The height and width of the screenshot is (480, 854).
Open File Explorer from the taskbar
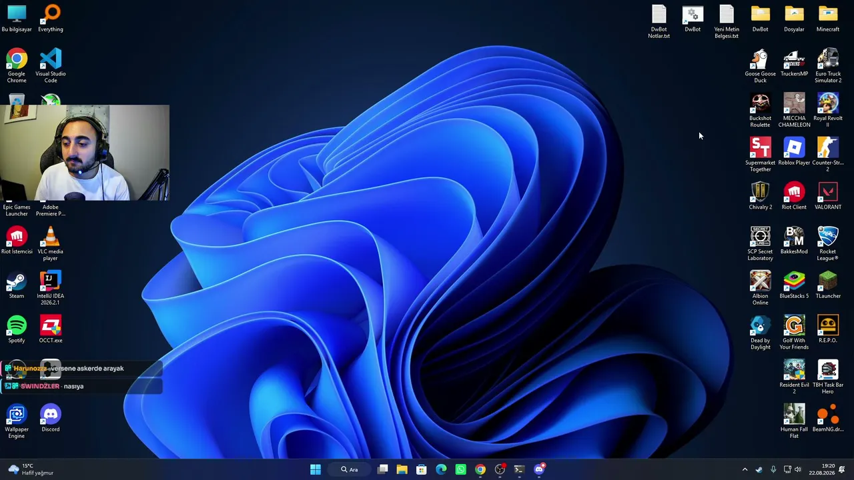402,469
